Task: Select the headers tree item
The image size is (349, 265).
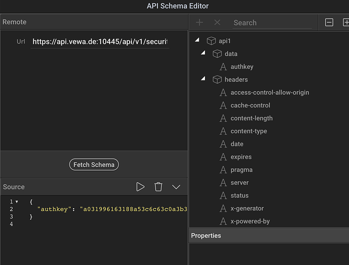Action: [236, 79]
